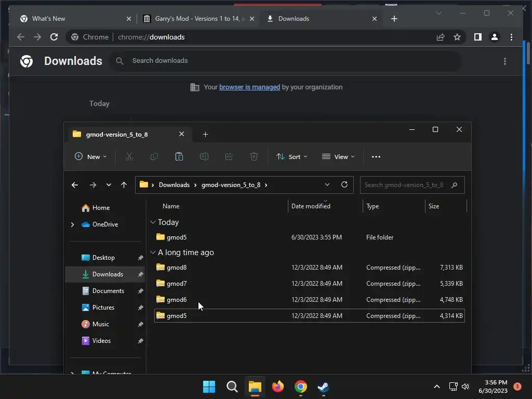Select the gmod8 compressed file
The image size is (532, 399).
pos(309,268)
